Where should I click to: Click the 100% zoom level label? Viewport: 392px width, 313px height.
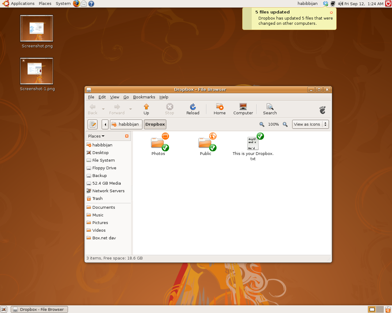tap(273, 124)
